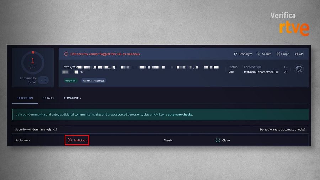Click the Reanalyze button
The height and width of the screenshot is (180, 320).
click(243, 54)
